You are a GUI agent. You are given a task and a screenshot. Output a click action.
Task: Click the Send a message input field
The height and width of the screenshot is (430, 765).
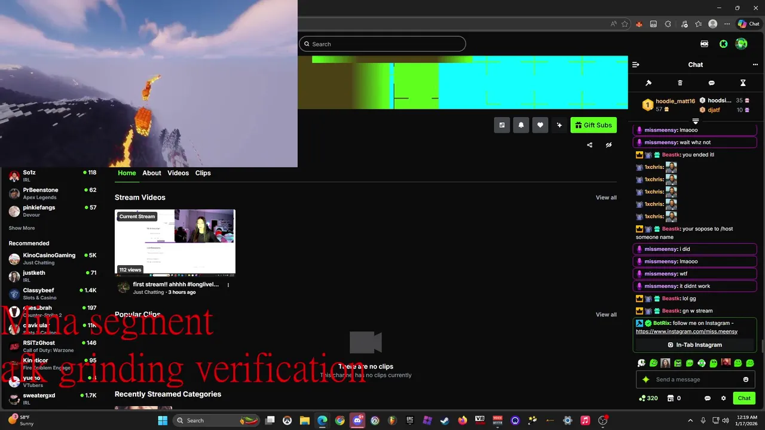tap(696, 379)
